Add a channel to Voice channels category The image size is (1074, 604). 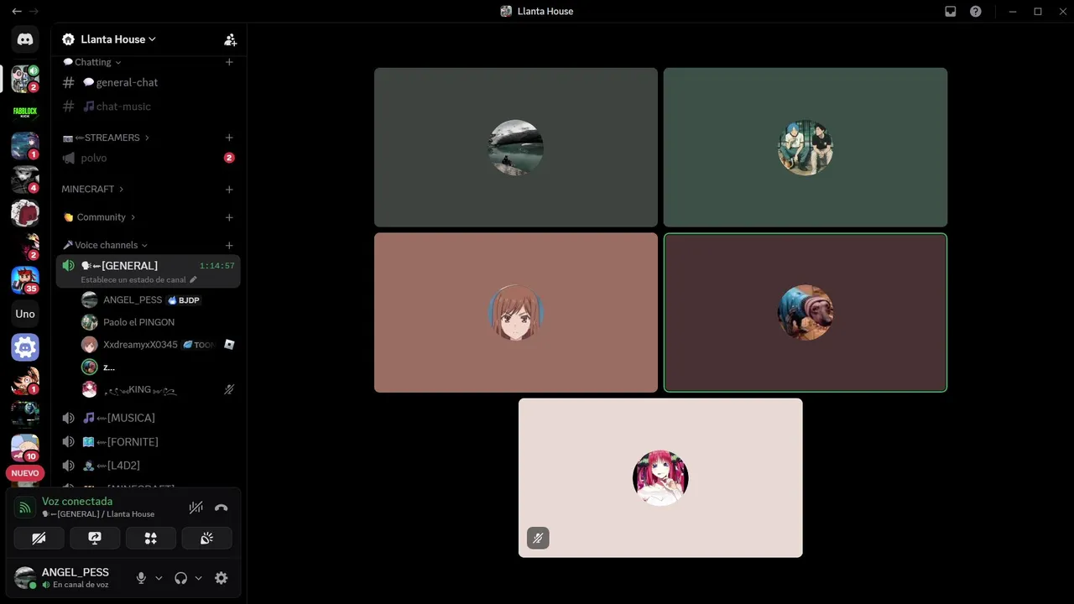pos(229,245)
